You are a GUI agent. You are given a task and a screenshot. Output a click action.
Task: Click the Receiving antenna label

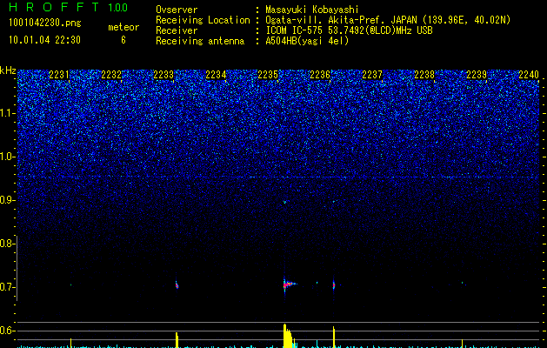tap(200, 41)
